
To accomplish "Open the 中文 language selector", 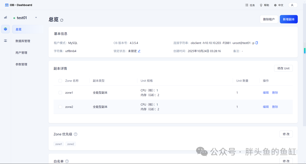I will [279, 5].
